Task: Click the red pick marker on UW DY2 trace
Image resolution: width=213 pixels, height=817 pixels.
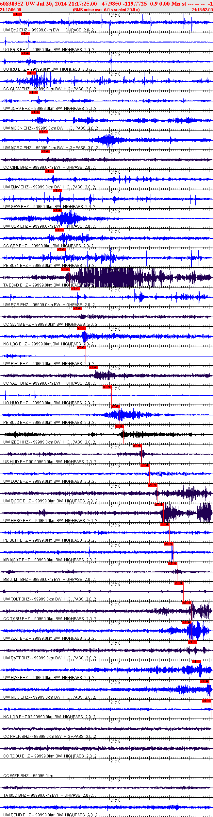Action: [18, 14]
